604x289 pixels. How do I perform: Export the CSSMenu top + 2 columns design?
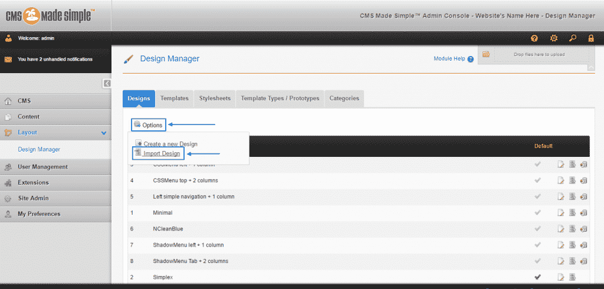572,180
